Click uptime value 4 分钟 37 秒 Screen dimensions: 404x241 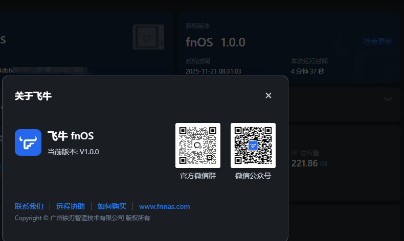[x=308, y=71]
